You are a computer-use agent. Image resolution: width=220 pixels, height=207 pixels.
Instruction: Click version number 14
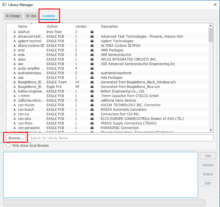coord(77,82)
